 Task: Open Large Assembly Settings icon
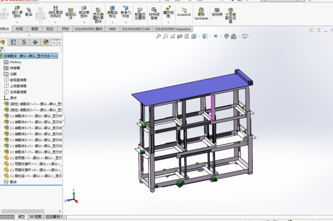230,10
